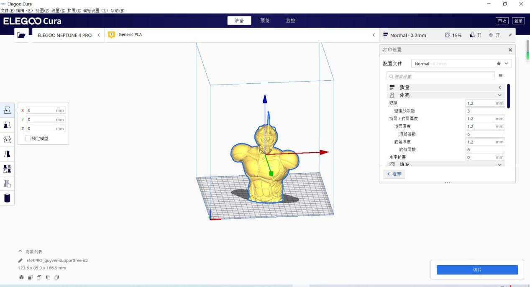This screenshot has height=287, width=530.
Task: Click the Y position input field
Action: point(46,119)
